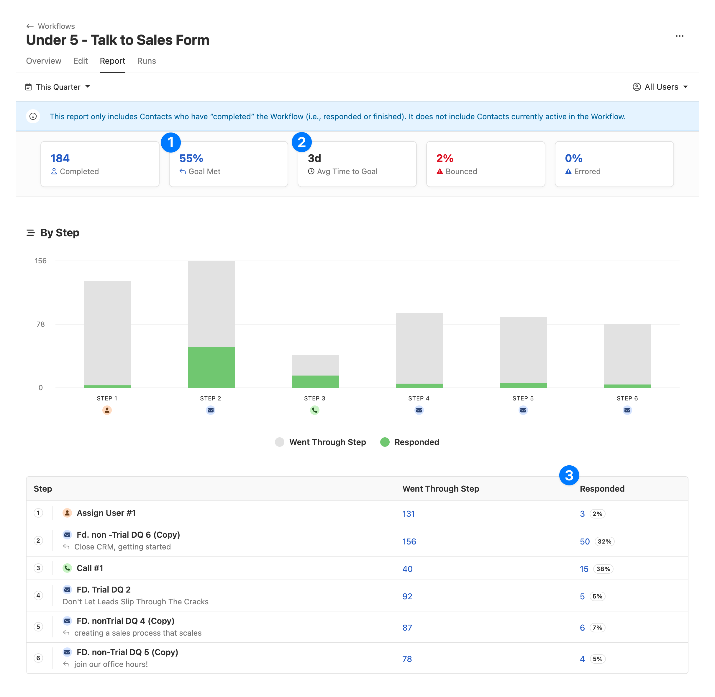Click 50 responded count in step 2 row

pyautogui.click(x=584, y=541)
